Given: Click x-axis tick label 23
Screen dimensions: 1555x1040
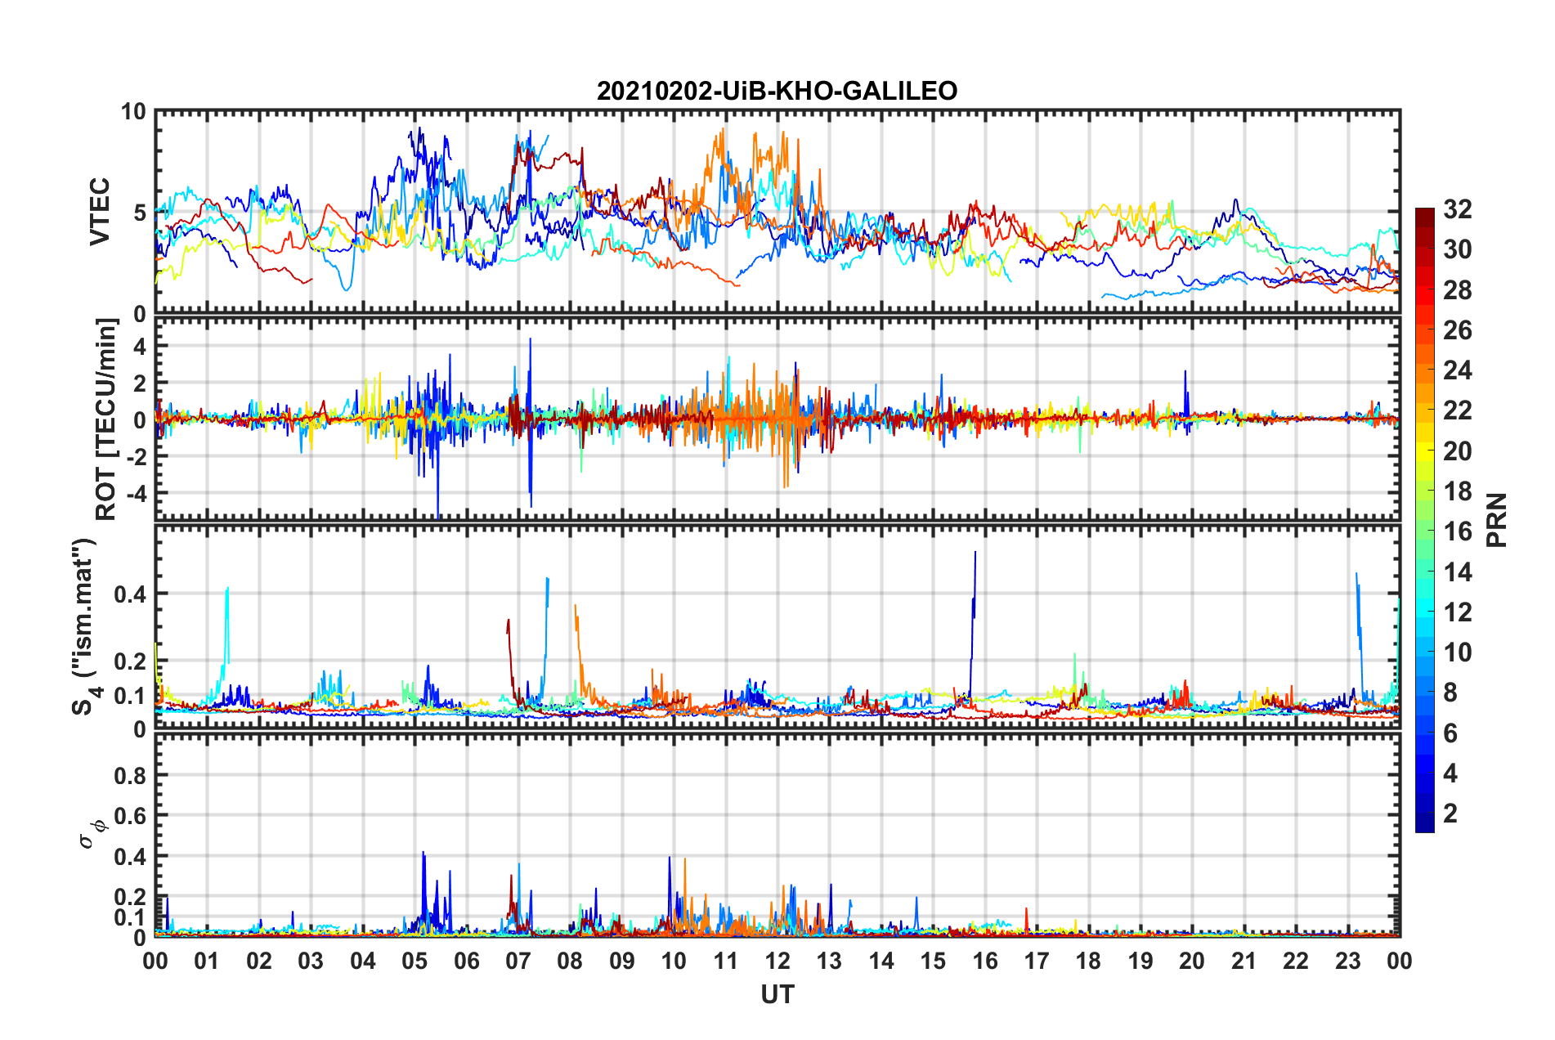Looking at the screenshot, I should pos(1347,961).
